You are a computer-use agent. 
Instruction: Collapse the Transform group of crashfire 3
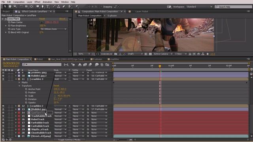19,86
